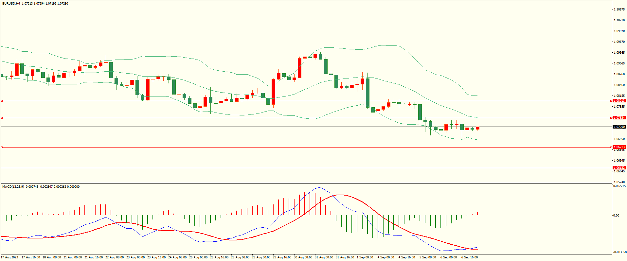
Task: Click the MACD scale 0.00 value
Action: click(616, 216)
